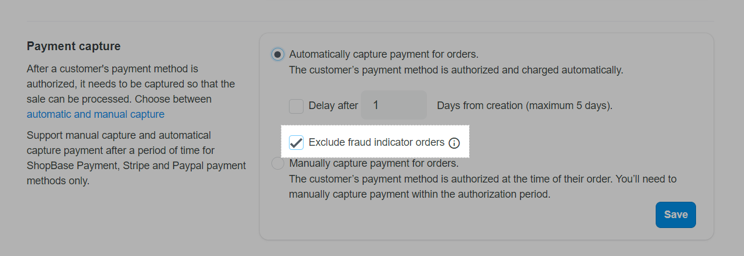Click the 'Payment capture' section heading
This screenshot has height=256, width=744.
tap(74, 46)
